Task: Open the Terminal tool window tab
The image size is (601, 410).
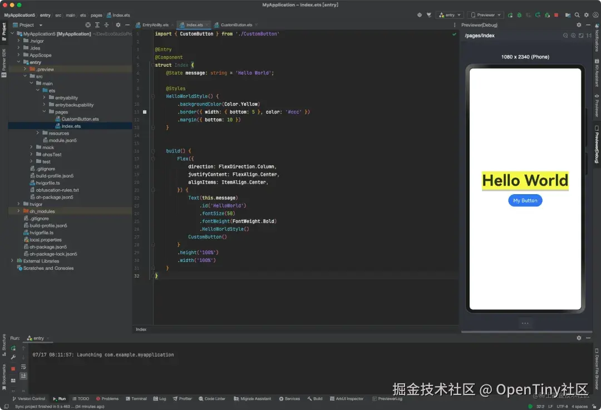Action: coord(136,398)
